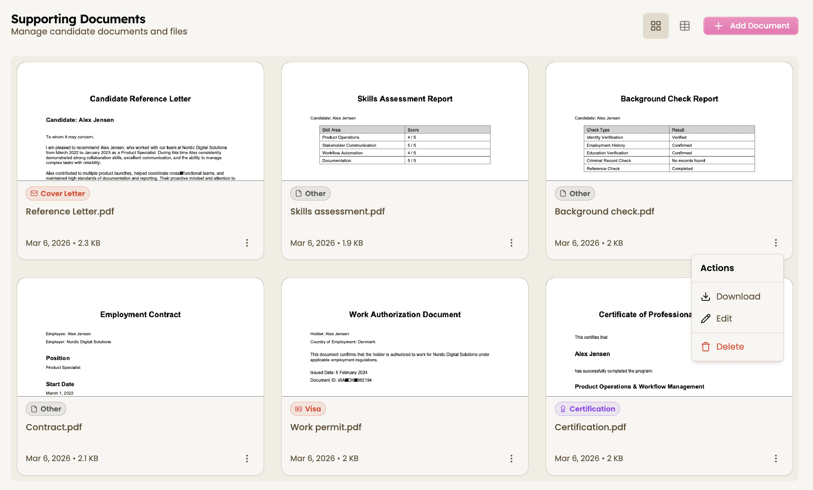Click the Reference Letter.pdf file name

point(70,211)
